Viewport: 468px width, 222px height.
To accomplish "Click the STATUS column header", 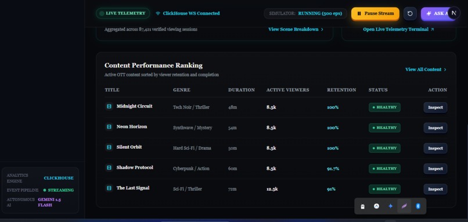I will click(x=378, y=90).
